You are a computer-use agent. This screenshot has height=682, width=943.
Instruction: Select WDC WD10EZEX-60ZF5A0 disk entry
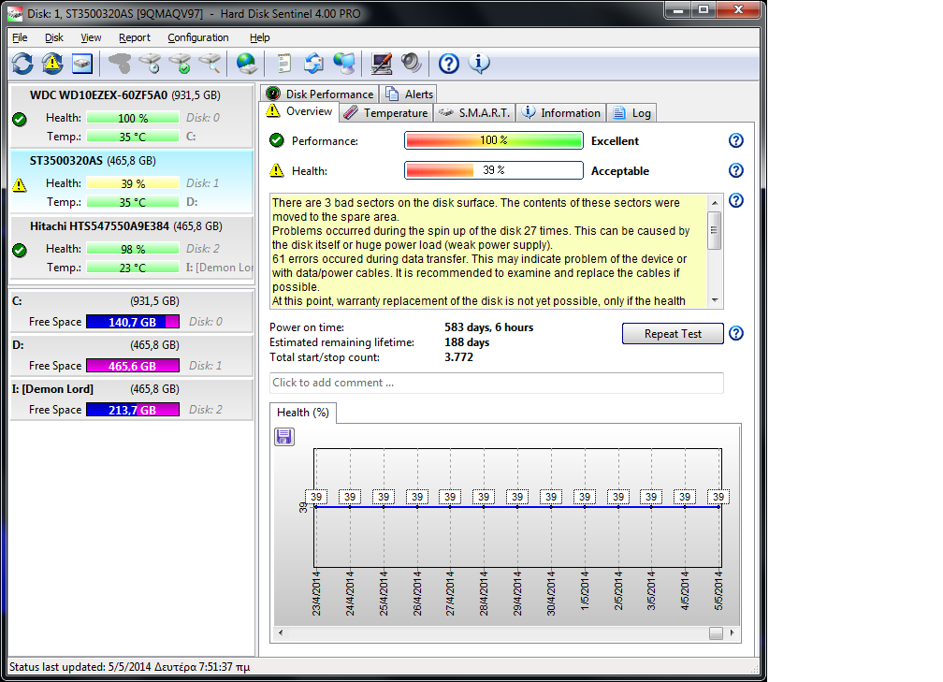coord(132,116)
